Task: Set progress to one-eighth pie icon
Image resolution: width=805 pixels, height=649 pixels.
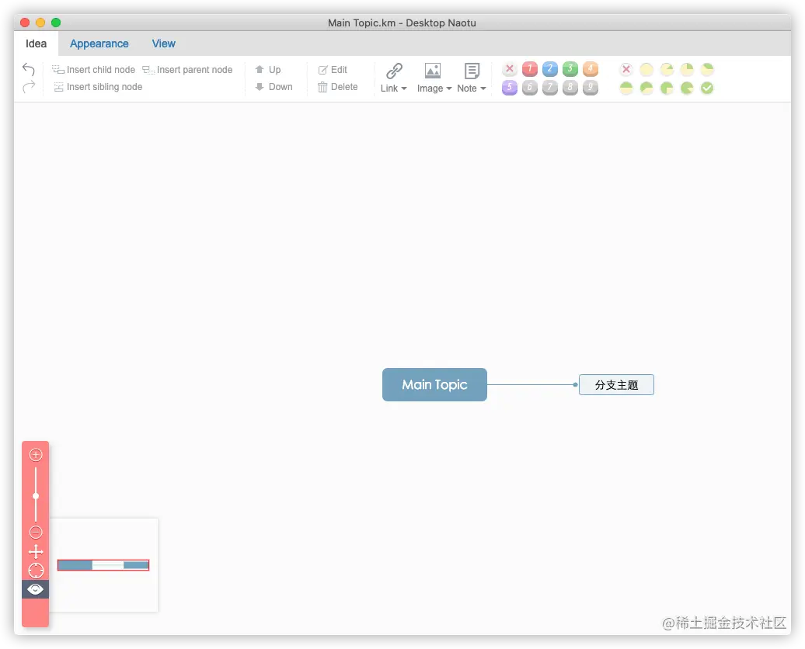Action: coord(667,69)
